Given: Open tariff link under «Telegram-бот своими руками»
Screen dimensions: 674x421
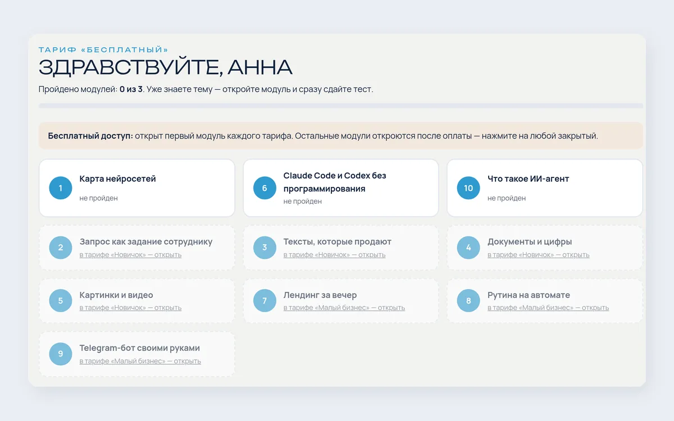Looking at the screenshot, I should pos(140,361).
